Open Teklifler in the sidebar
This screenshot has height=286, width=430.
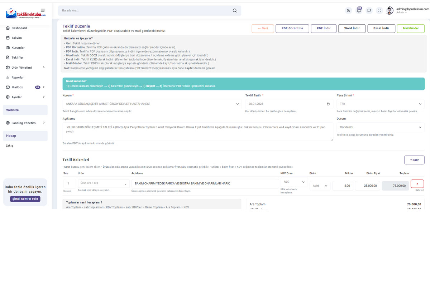[x=18, y=58]
